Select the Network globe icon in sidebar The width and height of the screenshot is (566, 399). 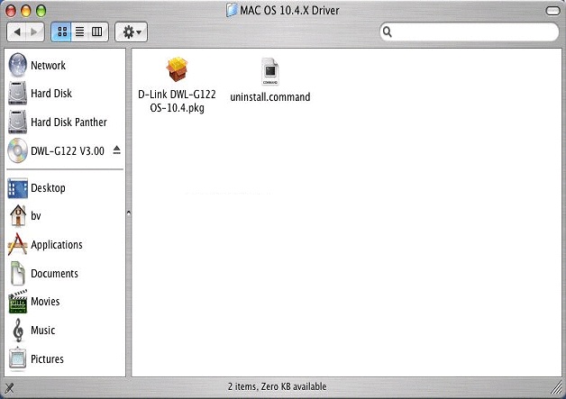(18, 65)
